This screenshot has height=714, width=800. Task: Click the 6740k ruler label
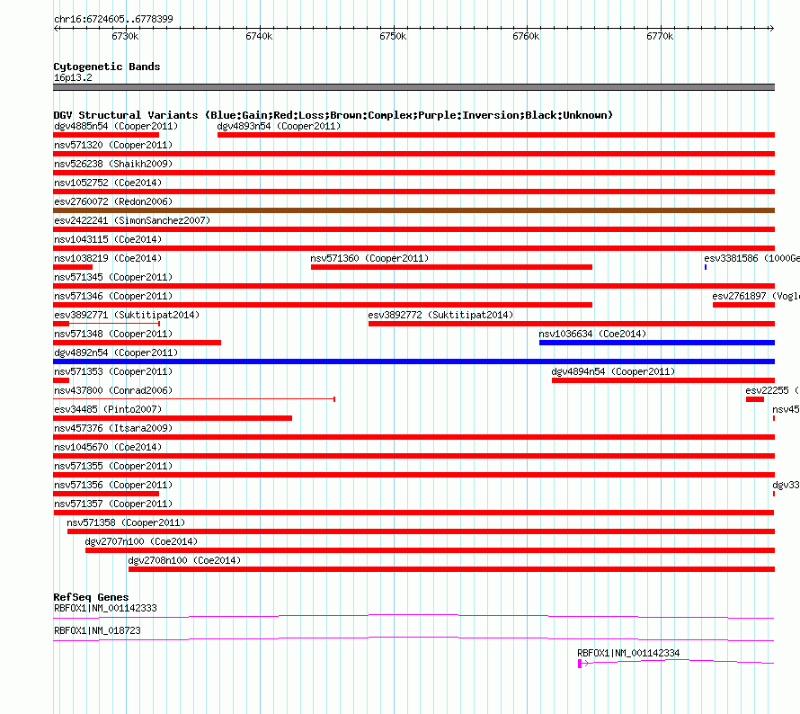[x=259, y=36]
